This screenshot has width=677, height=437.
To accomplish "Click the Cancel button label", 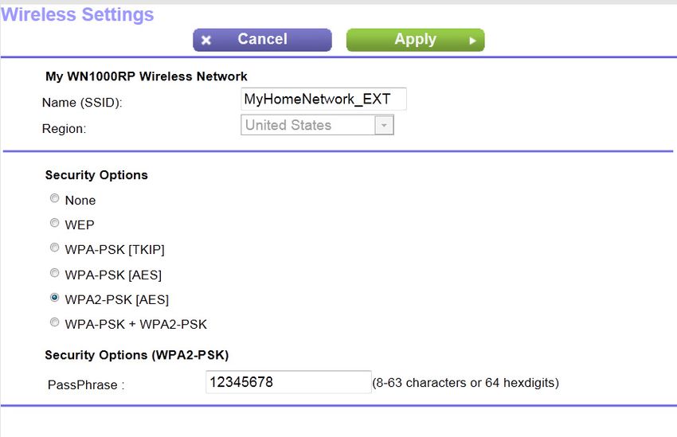I will pyautogui.click(x=262, y=39).
